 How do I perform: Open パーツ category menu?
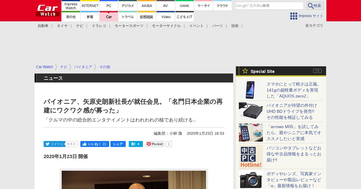(x=218, y=26)
